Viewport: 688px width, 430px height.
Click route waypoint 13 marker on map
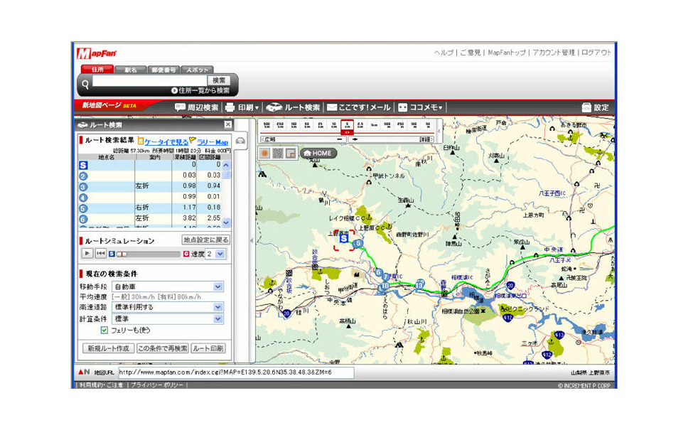(x=419, y=285)
